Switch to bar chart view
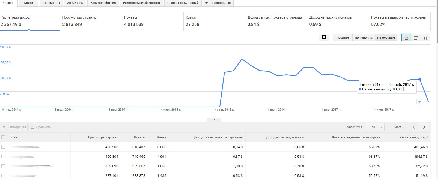 (416, 38)
